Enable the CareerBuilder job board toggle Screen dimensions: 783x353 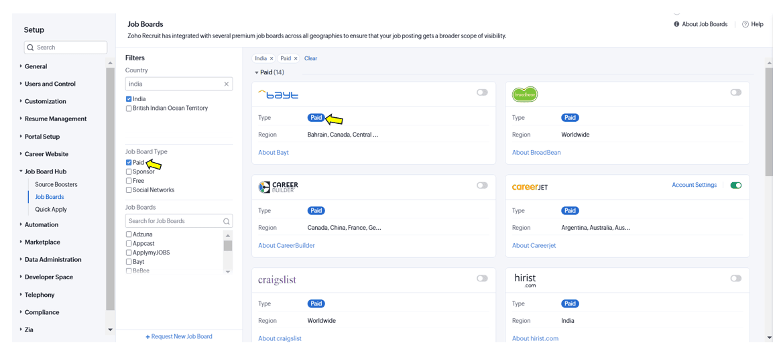tap(482, 186)
